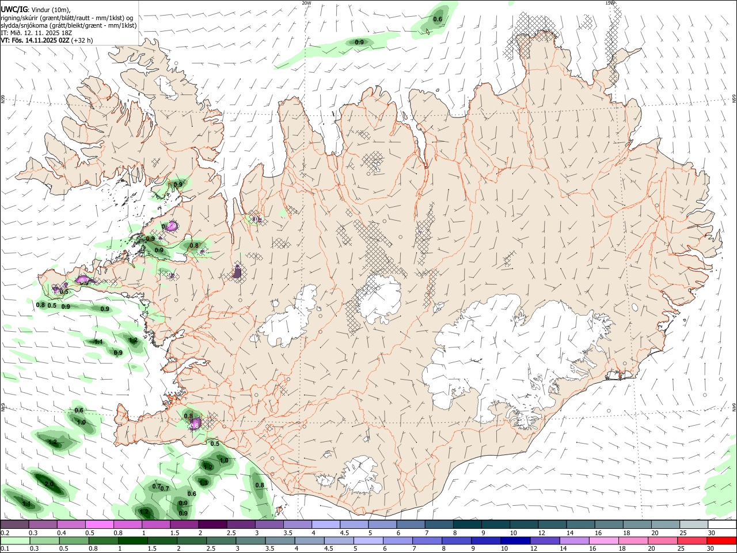Pick the lower legend swatch labeled 3
737x553 pixels.
(x=250, y=540)
